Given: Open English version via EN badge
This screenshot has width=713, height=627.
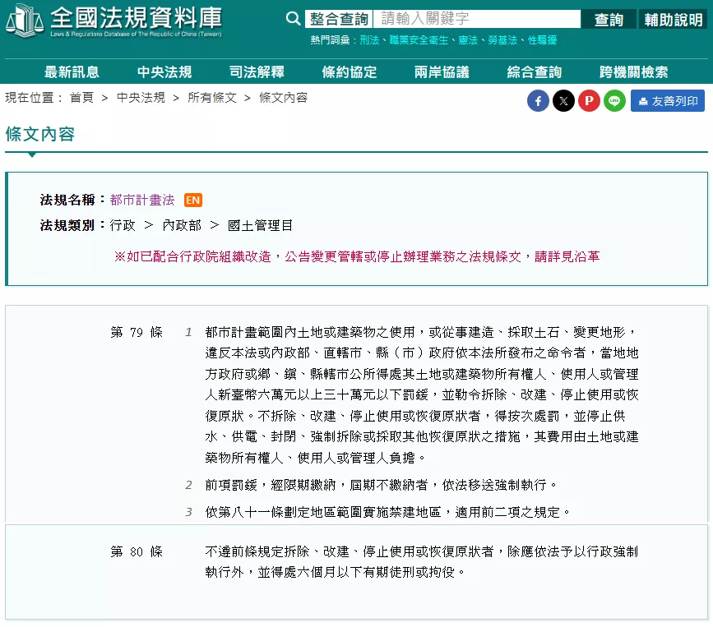Looking at the screenshot, I should pos(192,200).
